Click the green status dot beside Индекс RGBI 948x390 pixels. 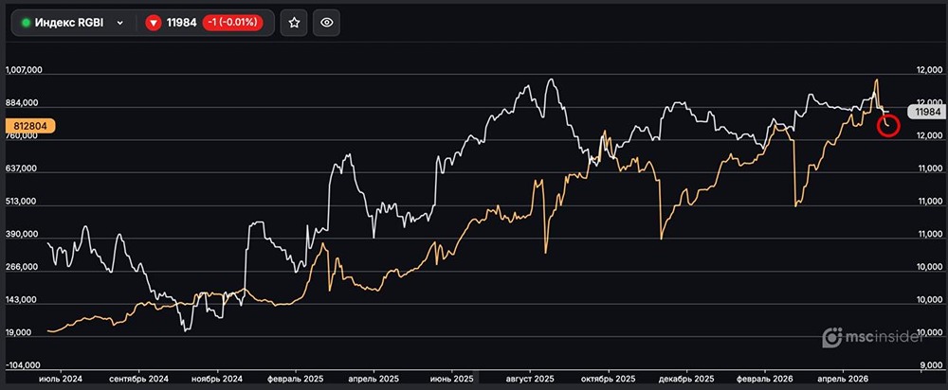point(26,23)
